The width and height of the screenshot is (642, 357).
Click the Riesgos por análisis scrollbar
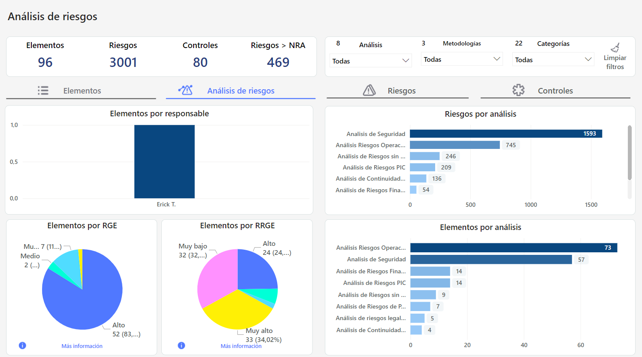coord(630,153)
